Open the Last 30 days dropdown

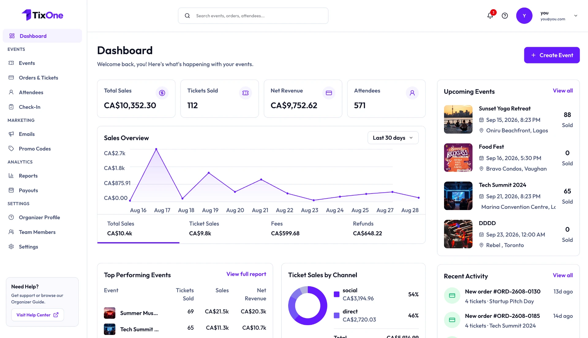point(393,138)
